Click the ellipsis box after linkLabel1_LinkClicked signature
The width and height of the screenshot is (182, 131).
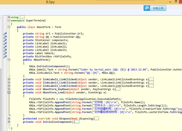click(x=151, y=79)
